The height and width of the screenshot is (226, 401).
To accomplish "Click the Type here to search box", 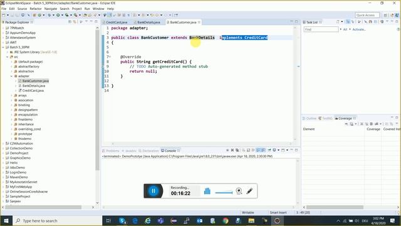I will (57, 220).
